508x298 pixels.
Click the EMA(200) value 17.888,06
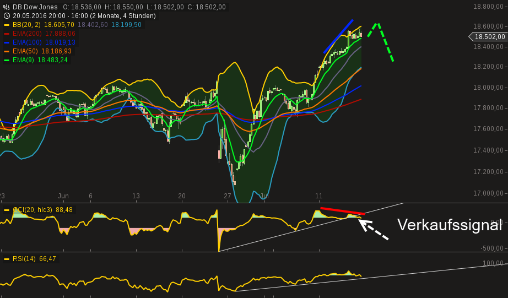(60, 34)
